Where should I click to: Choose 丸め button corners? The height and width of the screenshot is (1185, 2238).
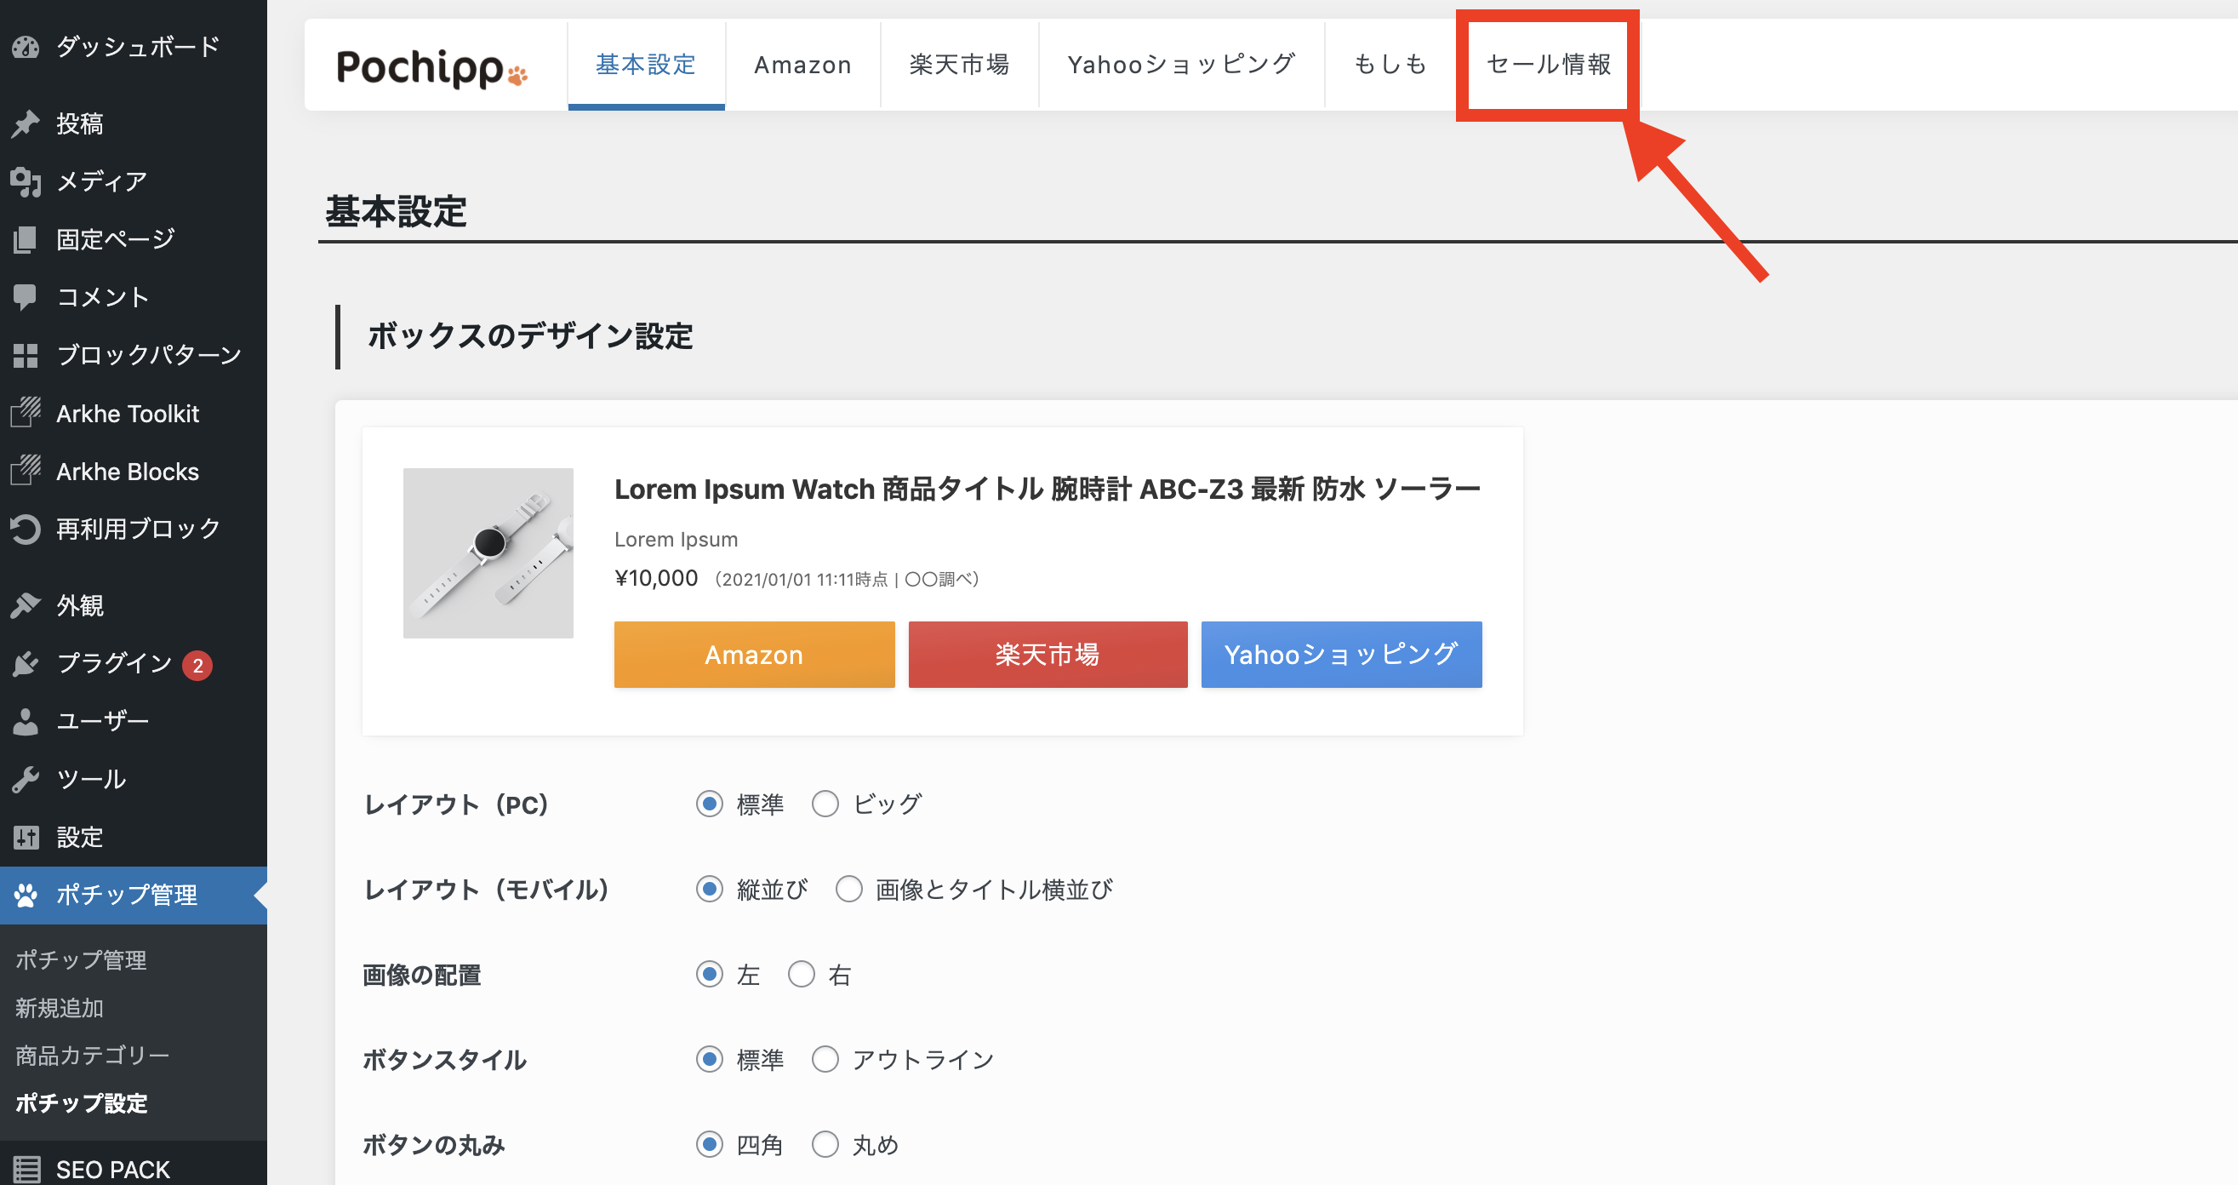pos(825,1144)
